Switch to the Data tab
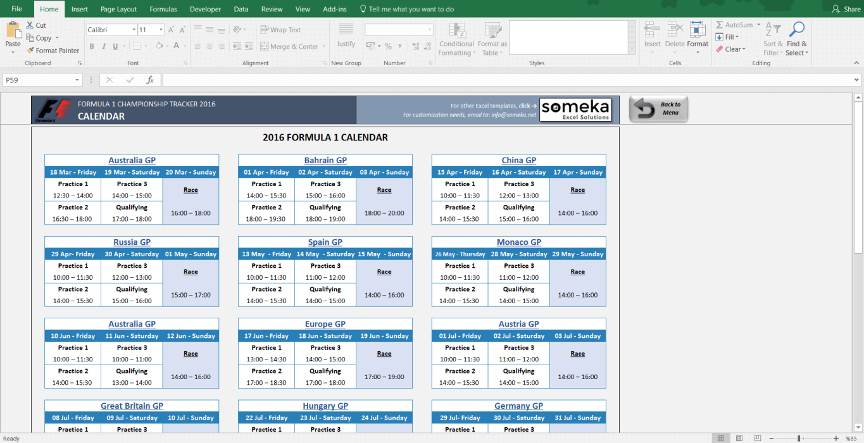 (x=241, y=9)
